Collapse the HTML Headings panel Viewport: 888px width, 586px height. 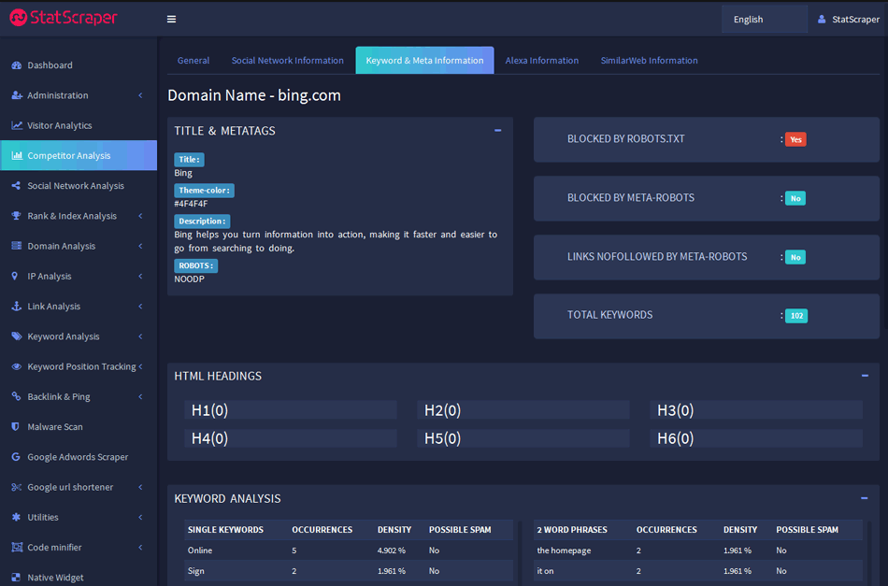865,376
